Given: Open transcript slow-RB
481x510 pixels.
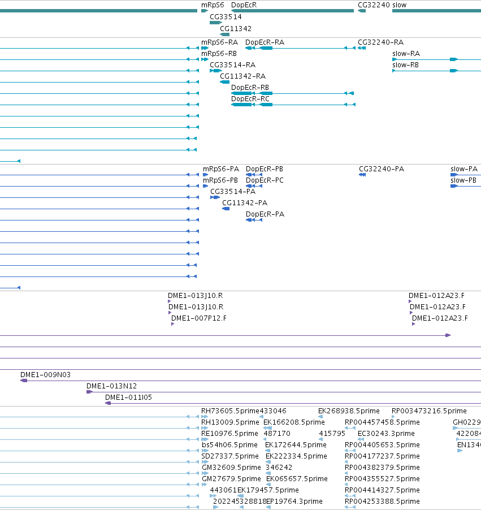Looking at the screenshot, I should click(406, 65).
